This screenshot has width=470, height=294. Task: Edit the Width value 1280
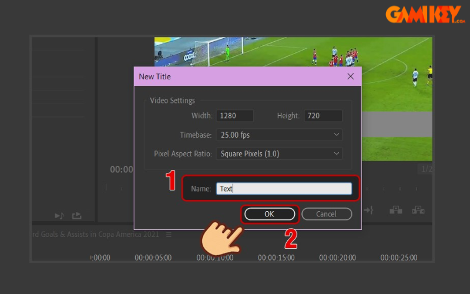(x=234, y=116)
